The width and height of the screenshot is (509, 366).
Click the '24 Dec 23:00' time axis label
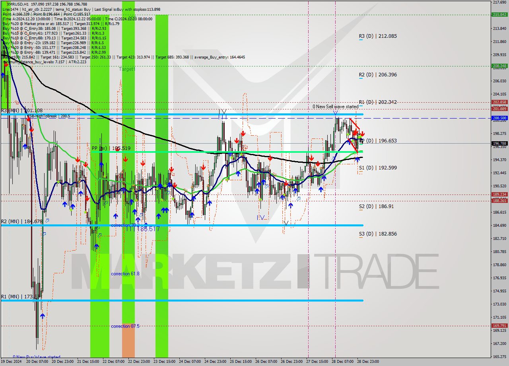coord(215,362)
